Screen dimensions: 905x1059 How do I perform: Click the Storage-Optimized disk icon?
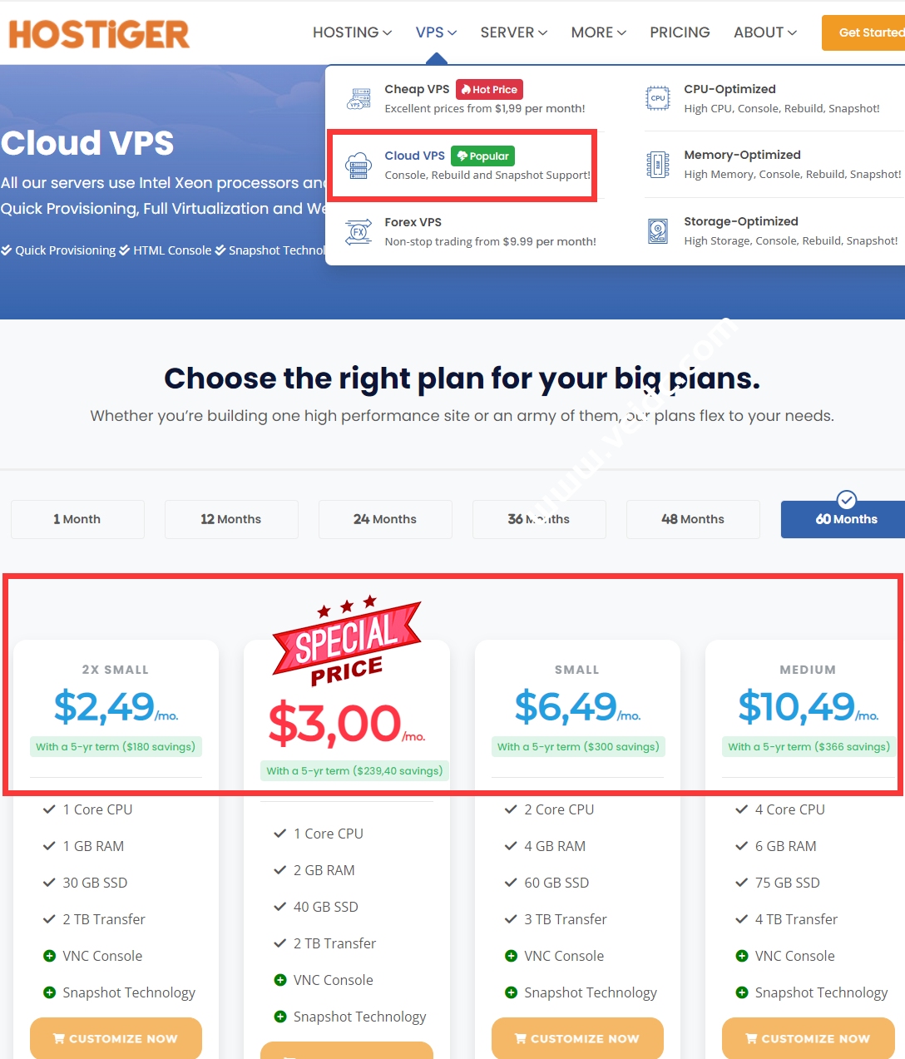(658, 230)
